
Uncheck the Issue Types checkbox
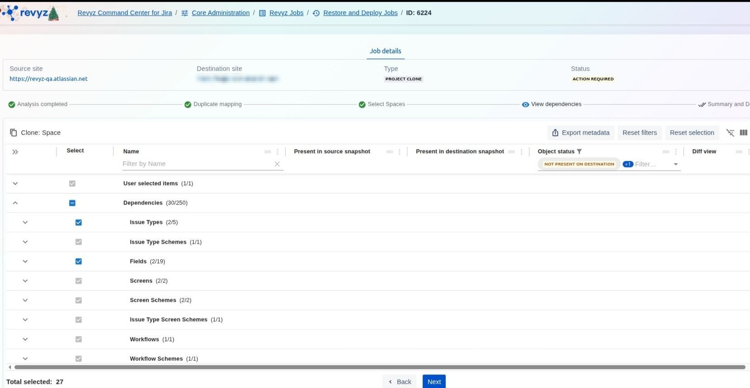(x=79, y=223)
